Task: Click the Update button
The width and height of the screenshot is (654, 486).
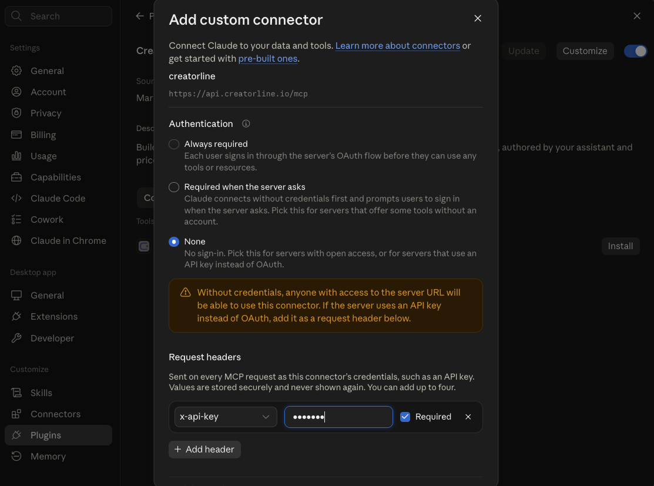Action: 524,51
